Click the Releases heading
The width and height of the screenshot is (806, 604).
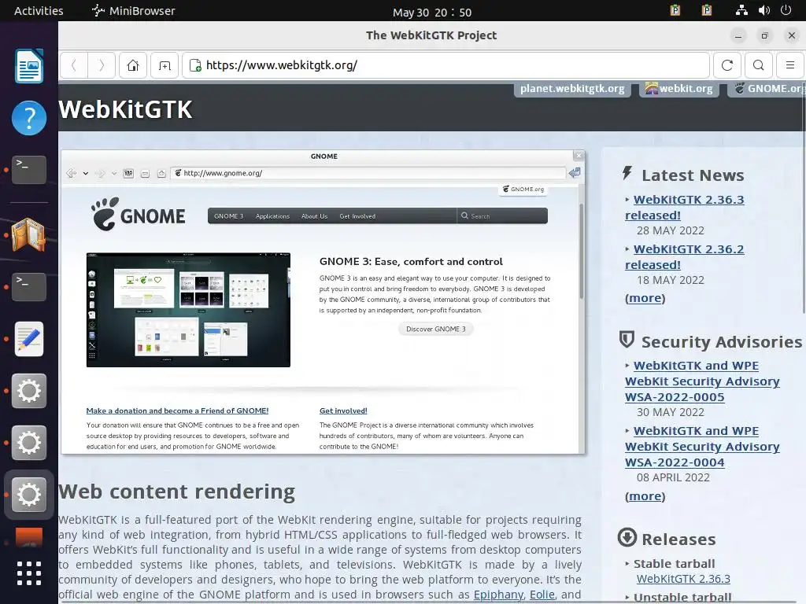(678, 540)
